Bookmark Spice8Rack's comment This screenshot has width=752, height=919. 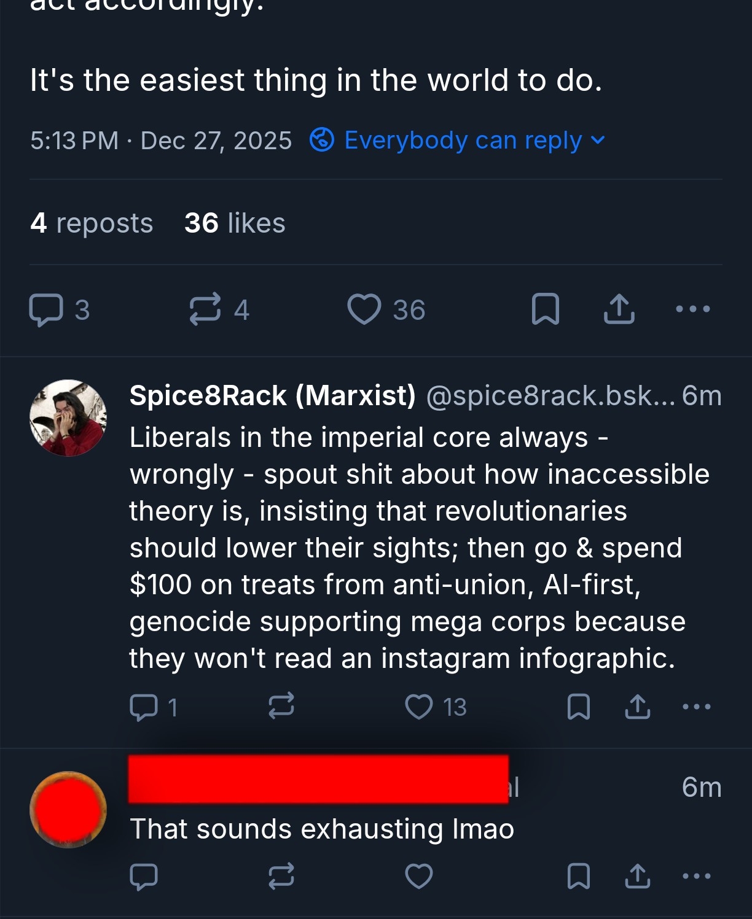578,707
